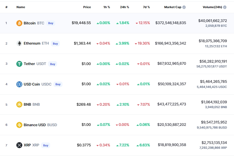Click Ethereum volume $18,075,366,709
Image resolution: width=234 pixels, height=159 pixels.
point(213,41)
